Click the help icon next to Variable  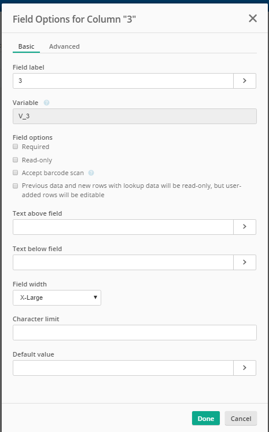click(47, 103)
